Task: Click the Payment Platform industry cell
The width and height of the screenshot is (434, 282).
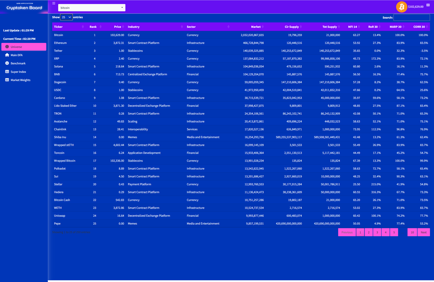Action: pos(156,184)
